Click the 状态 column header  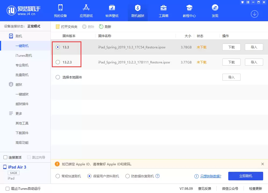[x=200, y=36]
